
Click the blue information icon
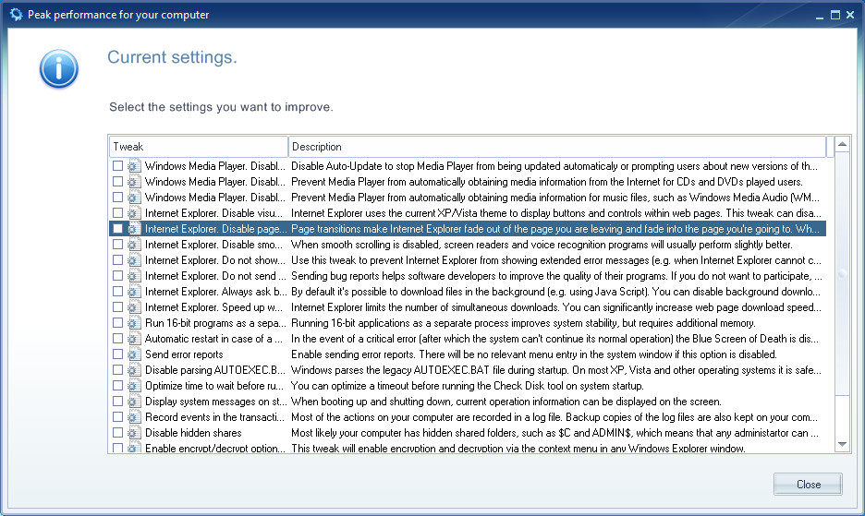[x=58, y=69]
